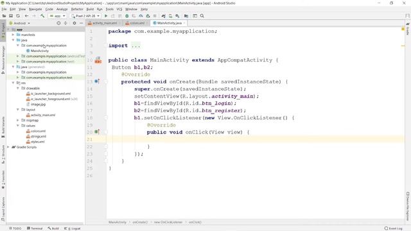Open the VCS menu
The height and width of the screenshot is (231, 411).
[119, 9]
